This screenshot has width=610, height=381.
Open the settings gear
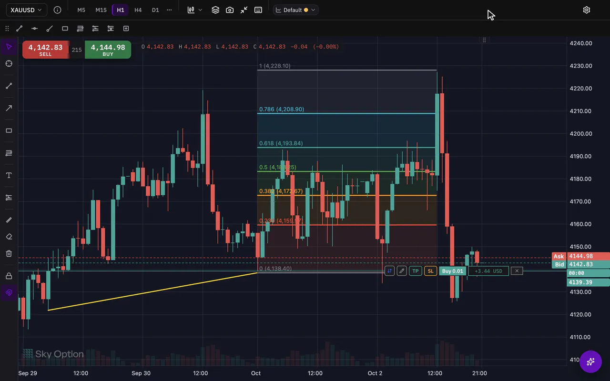(587, 10)
